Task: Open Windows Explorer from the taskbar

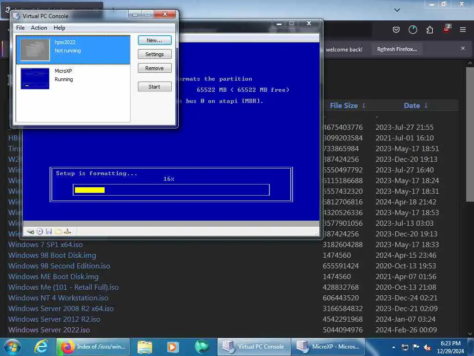Action: click(x=145, y=347)
